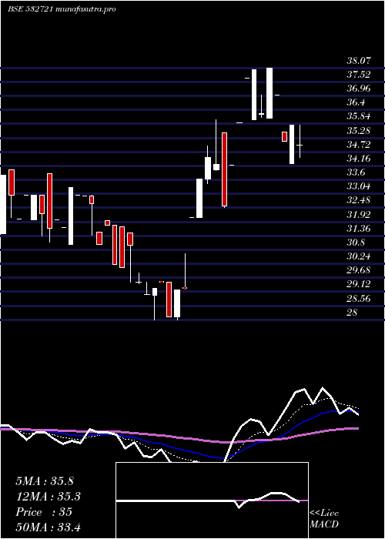
Task: Click the 30.8 price axis label
Action: (356, 243)
